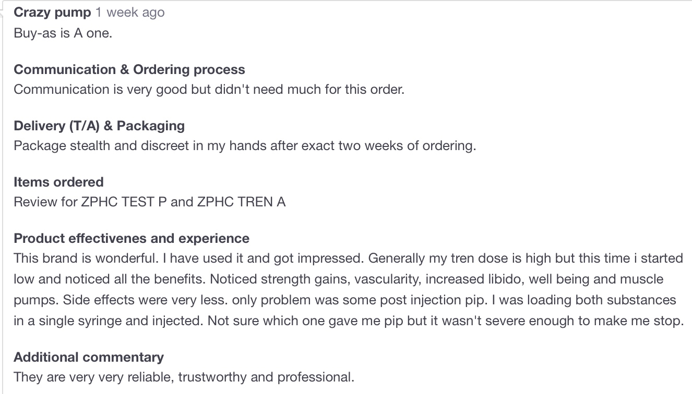Click the "Side effects were very less" sentence
This screenshot has width=692, height=394.
(x=119, y=300)
